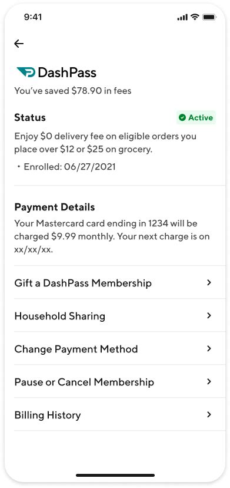Image resolution: width=230 pixels, height=488 pixels.
Task: View Billing History
Action: coord(119,414)
